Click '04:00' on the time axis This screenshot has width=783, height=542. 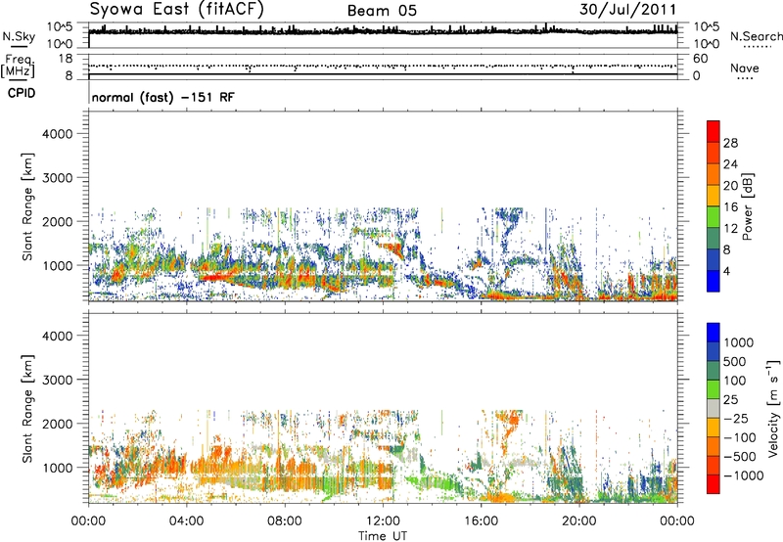click(x=186, y=520)
